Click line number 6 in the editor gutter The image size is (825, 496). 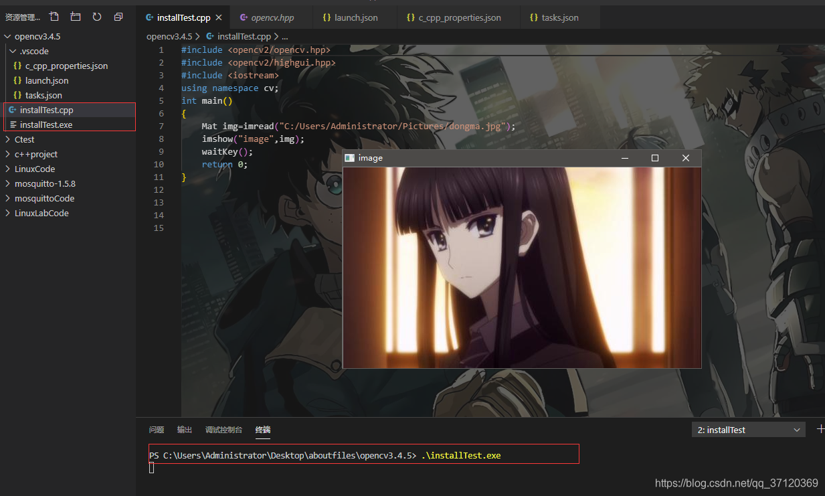tap(161, 113)
